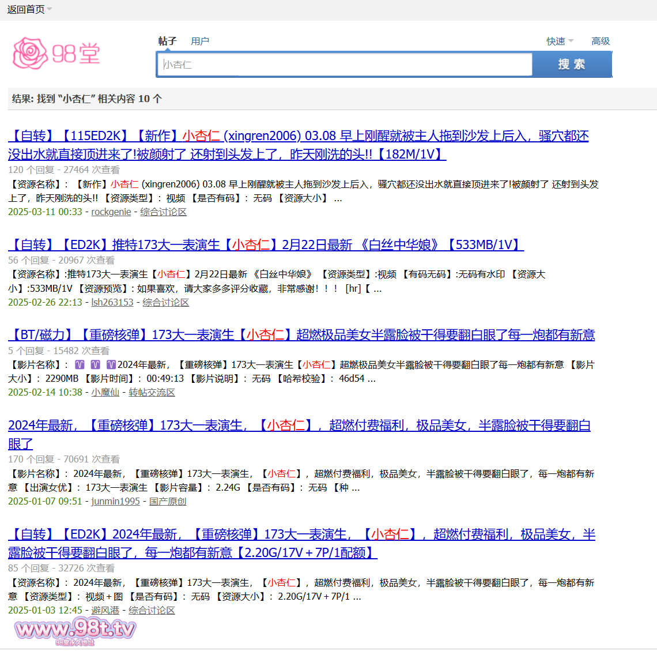657x651 pixels.
Task: Click the 98堂 rose logo
Action: tap(56, 54)
